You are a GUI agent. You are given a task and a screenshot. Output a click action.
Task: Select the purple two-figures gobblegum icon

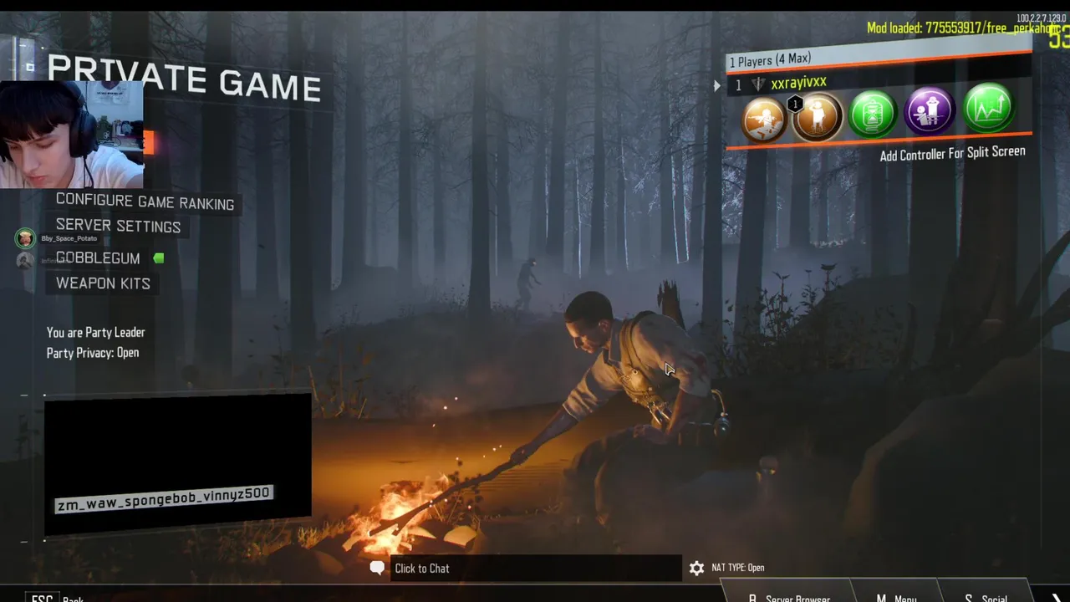(929, 110)
